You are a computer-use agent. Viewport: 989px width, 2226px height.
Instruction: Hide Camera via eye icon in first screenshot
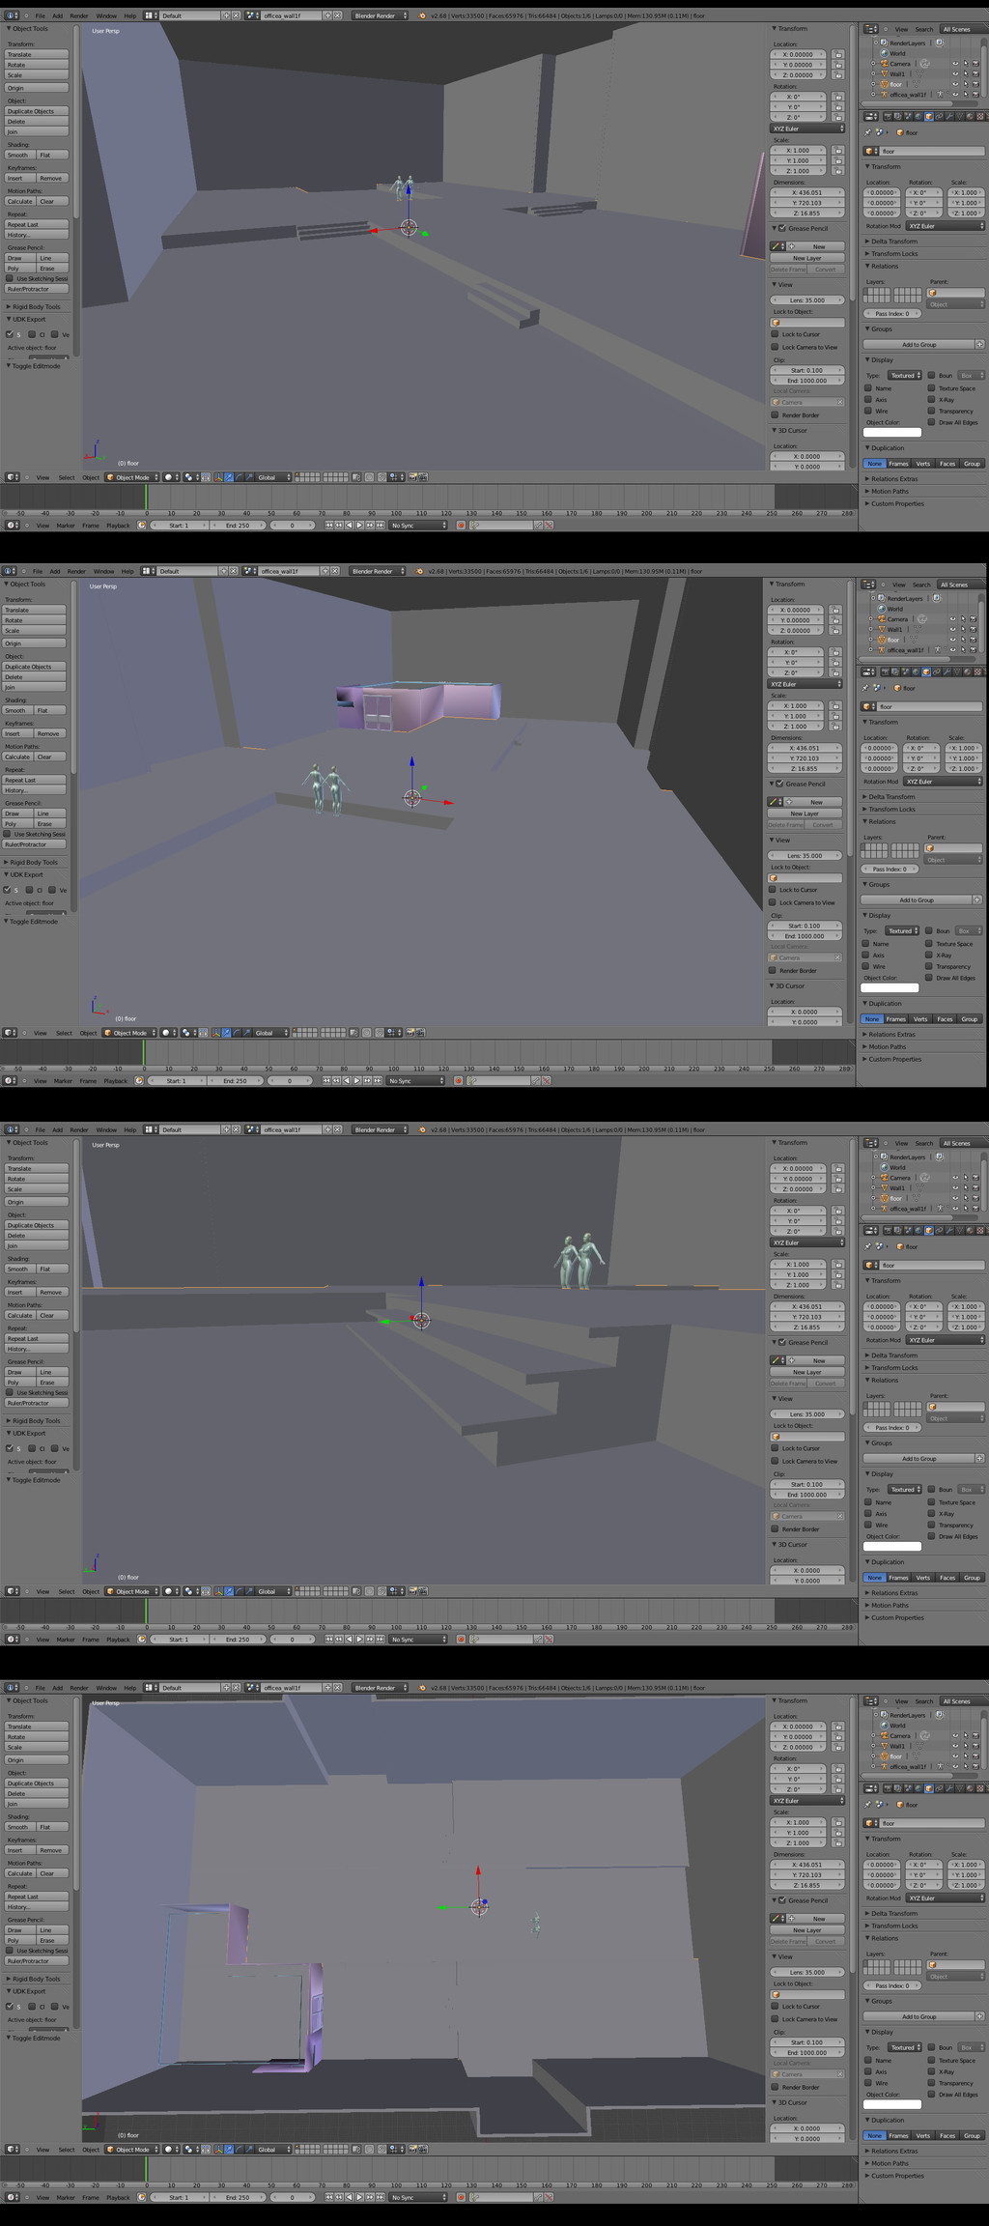click(x=955, y=64)
